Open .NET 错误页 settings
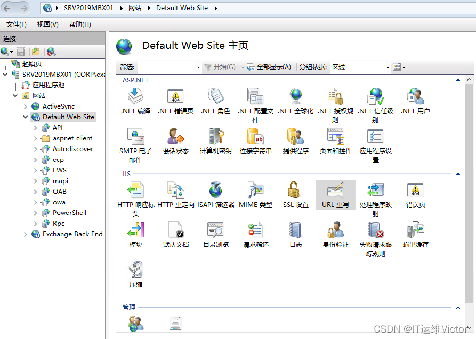476x339 pixels. (x=175, y=101)
